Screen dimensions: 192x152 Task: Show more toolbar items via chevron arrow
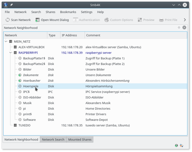coord(185,20)
